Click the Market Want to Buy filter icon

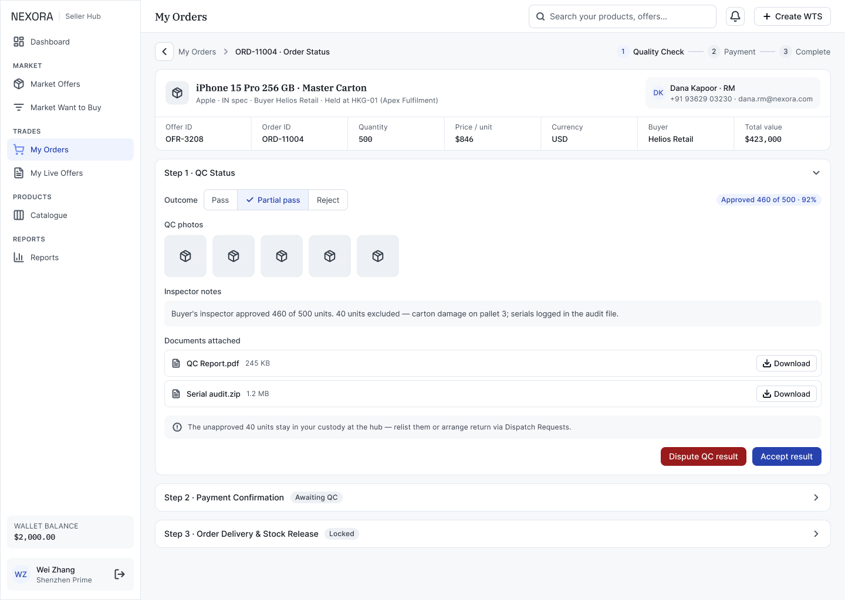pyautogui.click(x=19, y=107)
